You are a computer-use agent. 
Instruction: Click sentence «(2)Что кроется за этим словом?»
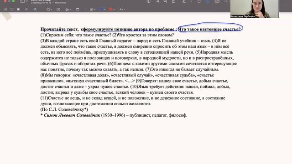143,35
